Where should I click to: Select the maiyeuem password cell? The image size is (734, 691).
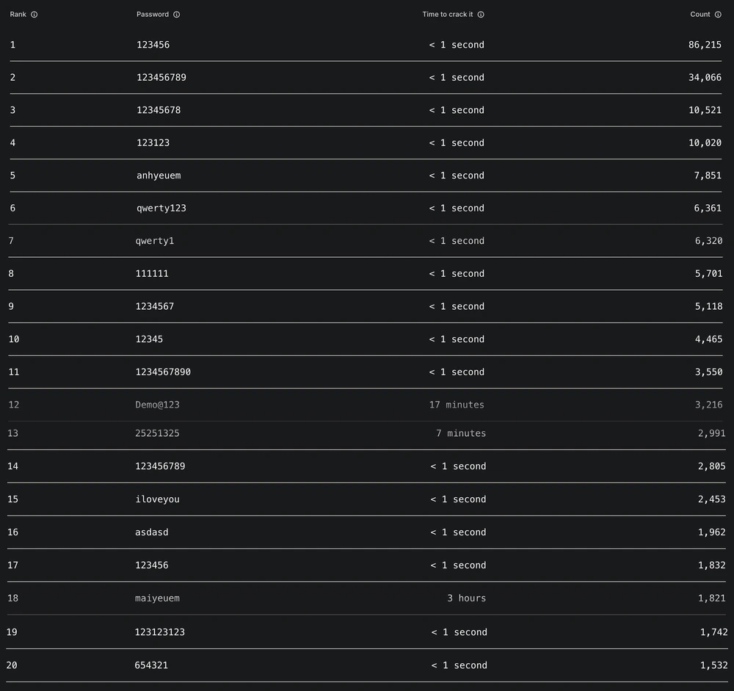coord(158,598)
